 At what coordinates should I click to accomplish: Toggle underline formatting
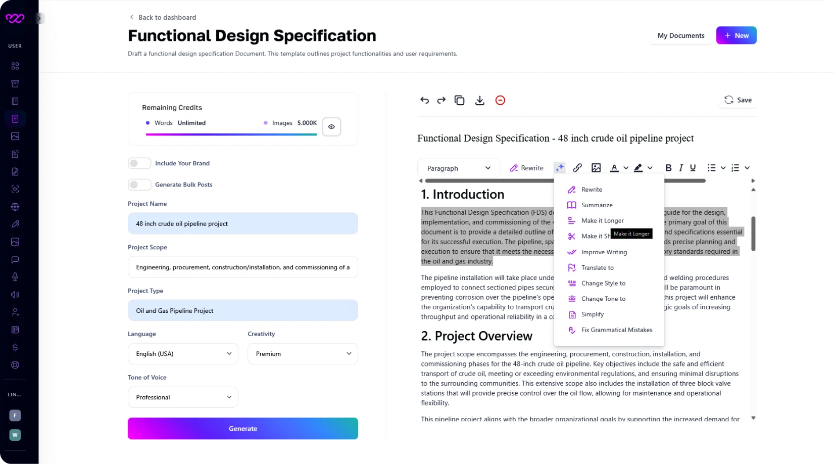click(693, 168)
